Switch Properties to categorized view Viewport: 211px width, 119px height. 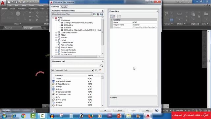(x=112, y=16)
